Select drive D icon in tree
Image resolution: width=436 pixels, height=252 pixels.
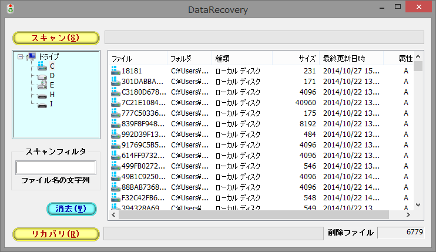pyautogui.click(x=42, y=76)
